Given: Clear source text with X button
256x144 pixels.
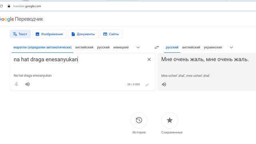Looking at the screenshot, I should point(149,60).
